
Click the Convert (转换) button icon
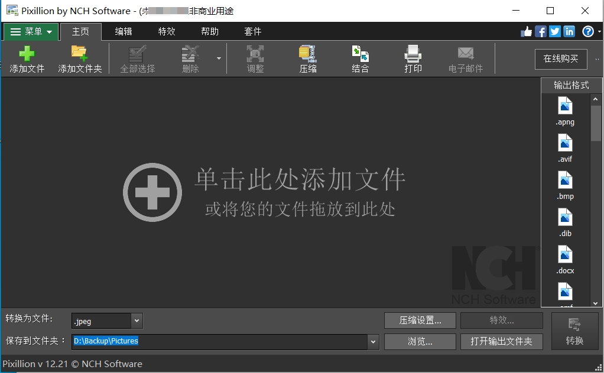574,325
